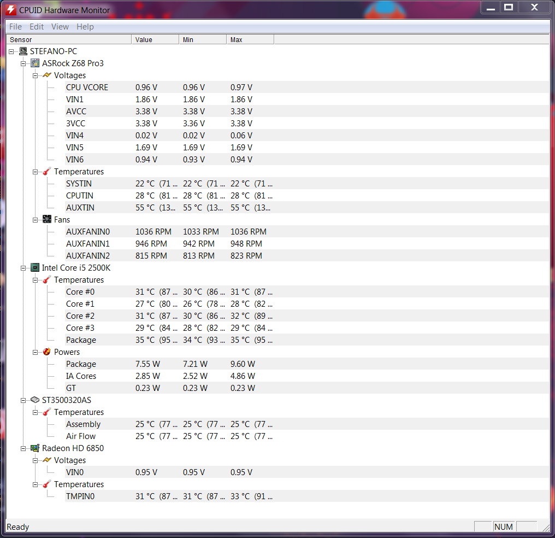Collapse the STEFANO-PC root node
Image resolution: width=555 pixels, height=538 pixels.
(x=11, y=52)
